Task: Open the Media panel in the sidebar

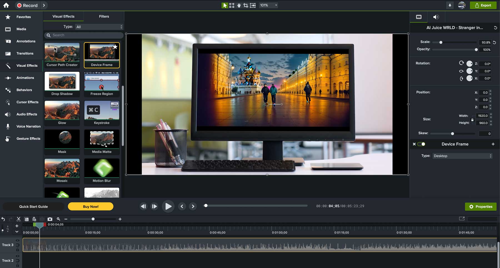Action: click(x=21, y=29)
